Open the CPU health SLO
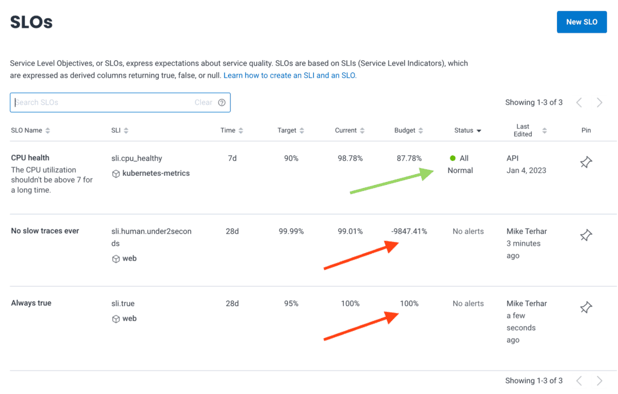This screenshot has height=394, width=618. tap(30, 158)
